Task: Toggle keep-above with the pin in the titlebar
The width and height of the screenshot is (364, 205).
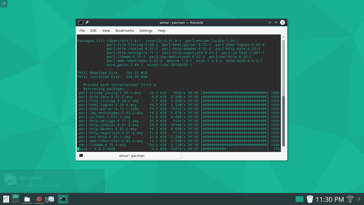Action: (87, 22)
